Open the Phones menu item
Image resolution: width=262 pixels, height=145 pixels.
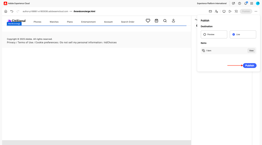tap(37, 22)
